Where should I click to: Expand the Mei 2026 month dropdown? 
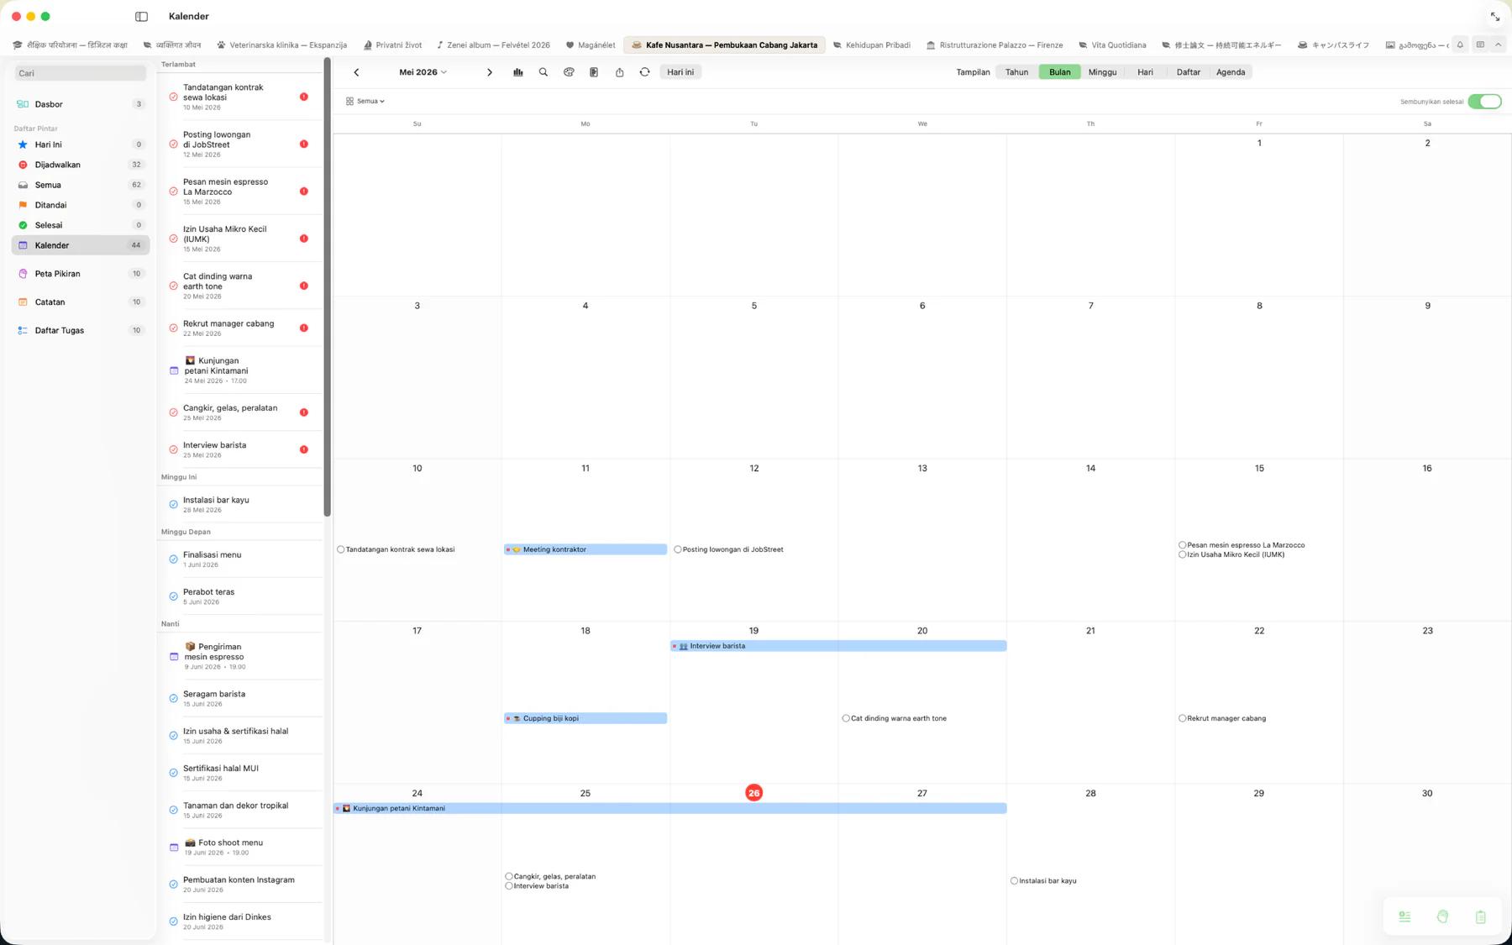point(423,72)
